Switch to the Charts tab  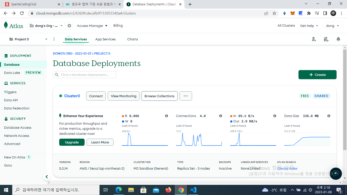(x=133, y=39)
